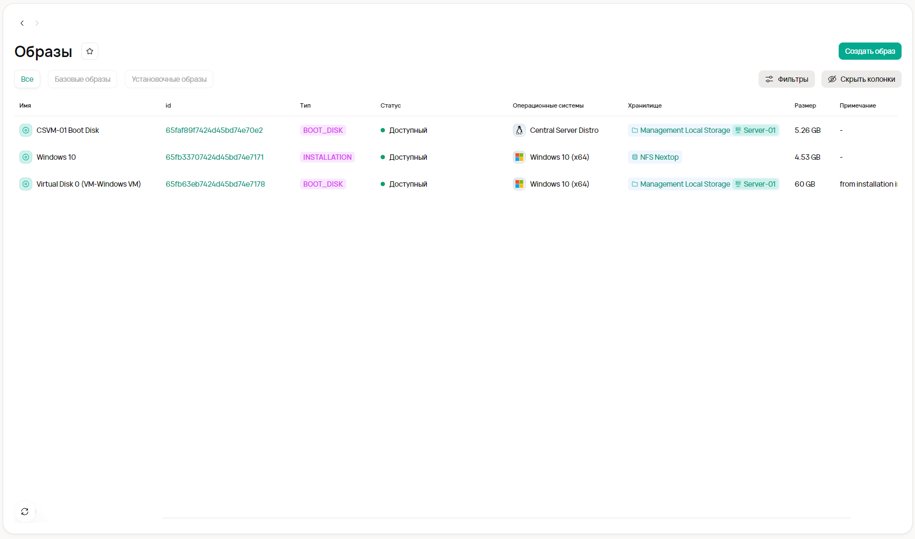
Task: Open image id 65faf89f7424d45bd74e70e2
Action: click(214, 130)
